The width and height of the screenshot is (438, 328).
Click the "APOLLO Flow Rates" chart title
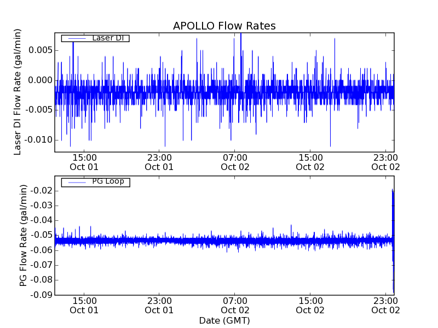pyautogui.click(x=224, y=26)
